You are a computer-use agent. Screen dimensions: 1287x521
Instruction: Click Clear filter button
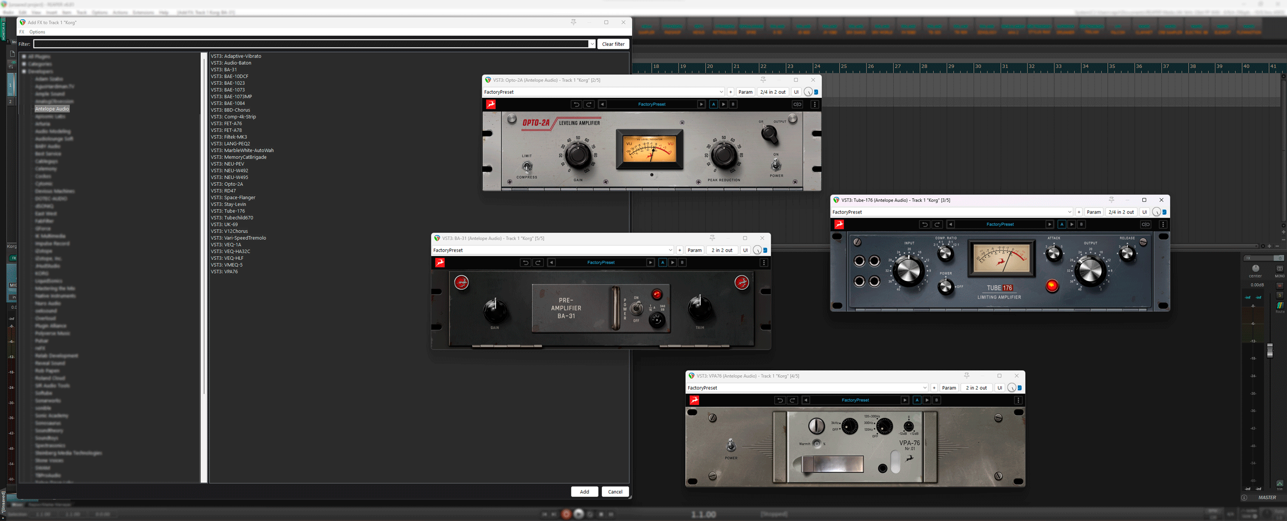tap(613, 44)
